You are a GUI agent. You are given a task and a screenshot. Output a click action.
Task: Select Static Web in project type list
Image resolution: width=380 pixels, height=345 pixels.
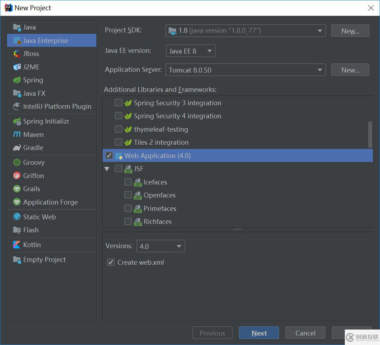(52, 217)
